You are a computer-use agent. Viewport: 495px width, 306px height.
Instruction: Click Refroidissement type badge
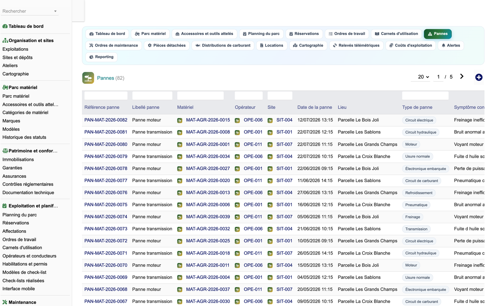click(419, 193)
